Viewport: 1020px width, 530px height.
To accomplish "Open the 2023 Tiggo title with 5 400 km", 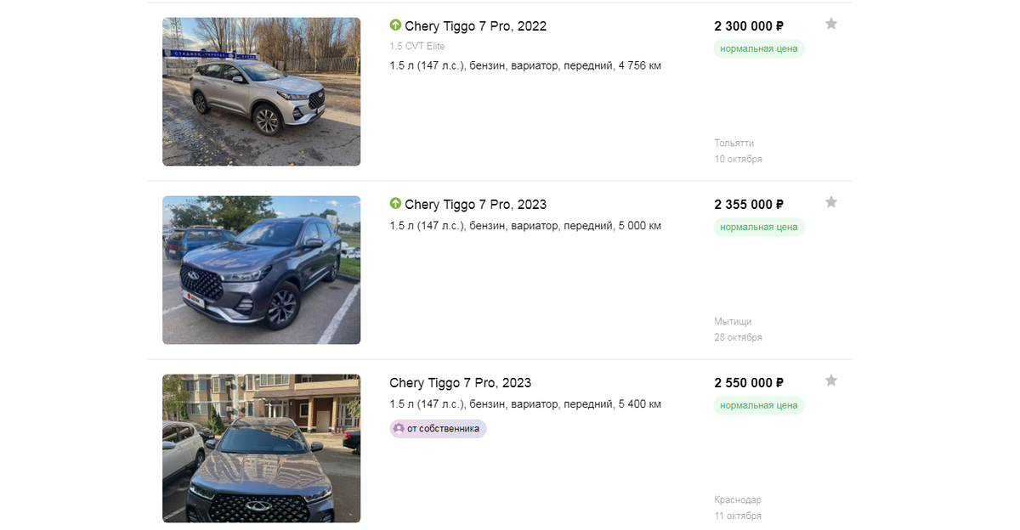I will pos(460,383).
